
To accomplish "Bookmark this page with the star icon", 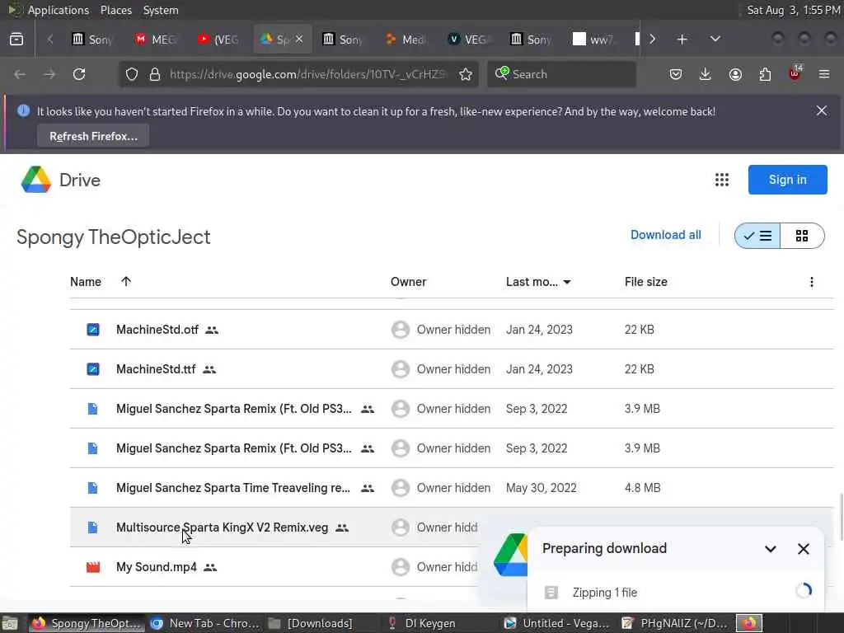I will point(466,74).
